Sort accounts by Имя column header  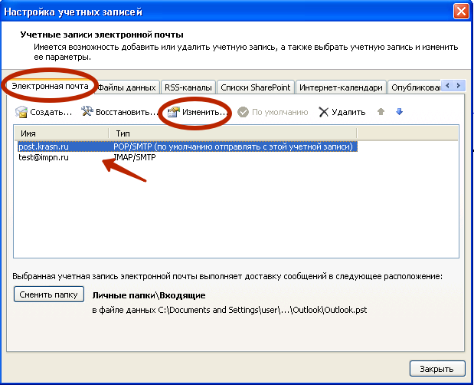click(x=61, y=133)
